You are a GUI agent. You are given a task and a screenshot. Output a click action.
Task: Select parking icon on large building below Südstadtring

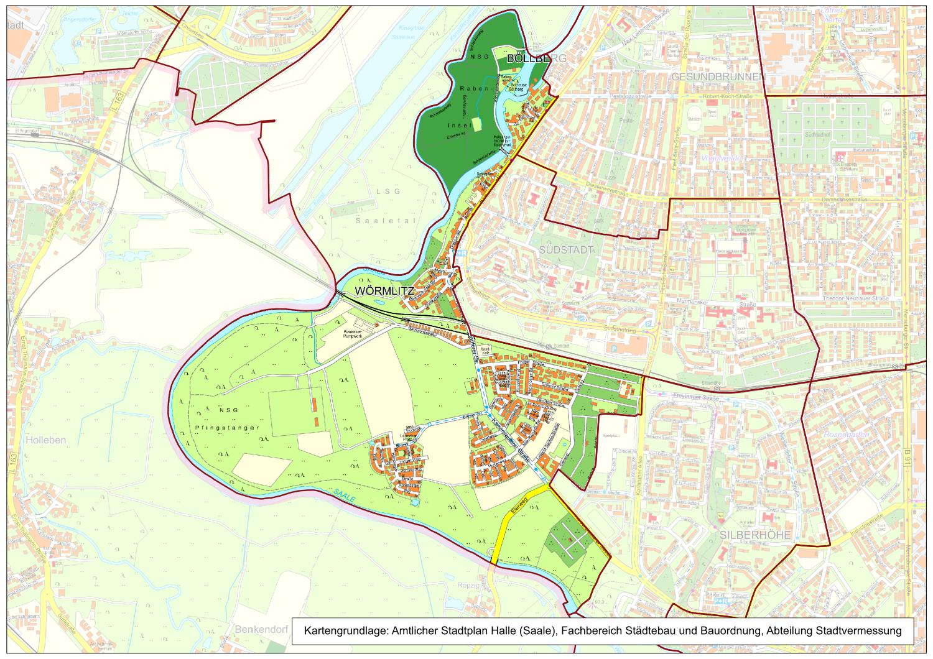[614, 349]
